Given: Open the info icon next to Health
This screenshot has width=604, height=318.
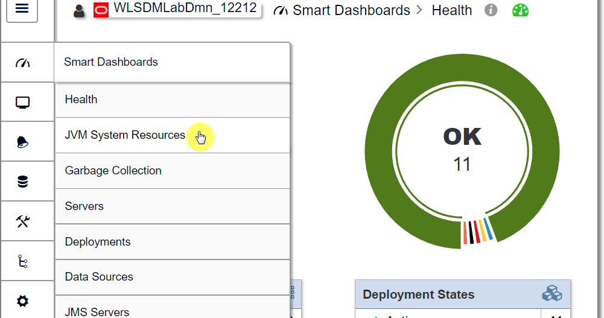Looking at the screenshot, I should [491, 10].
